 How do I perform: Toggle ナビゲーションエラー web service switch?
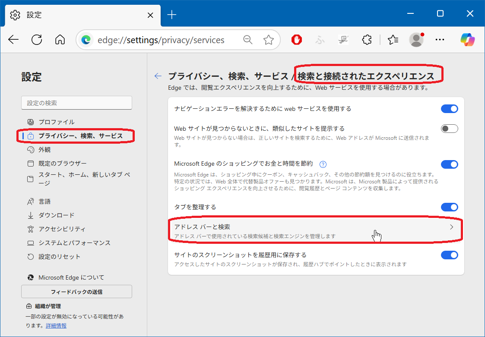(449, 109)
